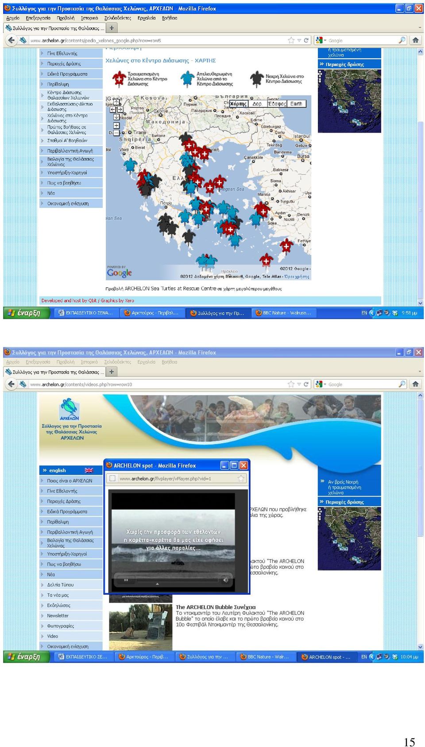The width and height of the screenshot is (425, 747).
Task: Open a new tab in the videos-page window
Action: click(x=112, y=372)
